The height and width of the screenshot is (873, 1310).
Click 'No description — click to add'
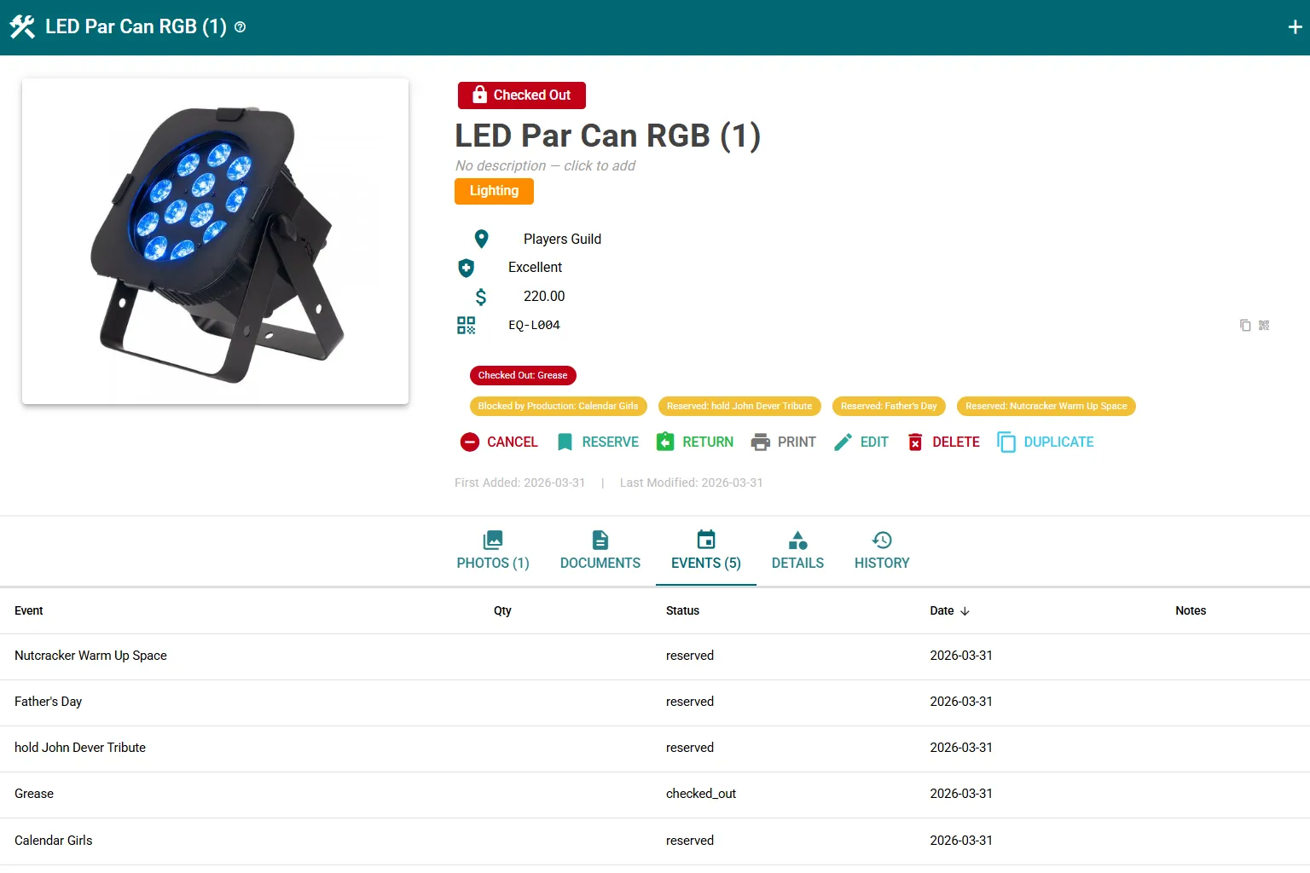(545, 165)
